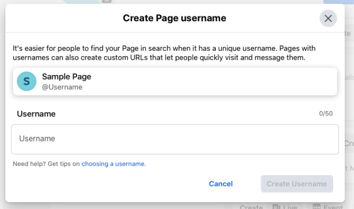Click the @Username handle in preview card
This screenshot has height=209, width=354.
coord(62,87)
